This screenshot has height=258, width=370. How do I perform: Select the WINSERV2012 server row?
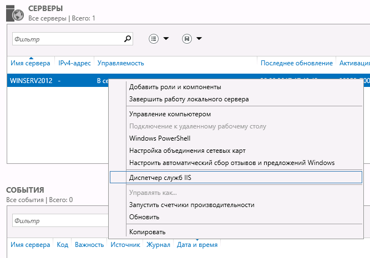tap(31, 81)
